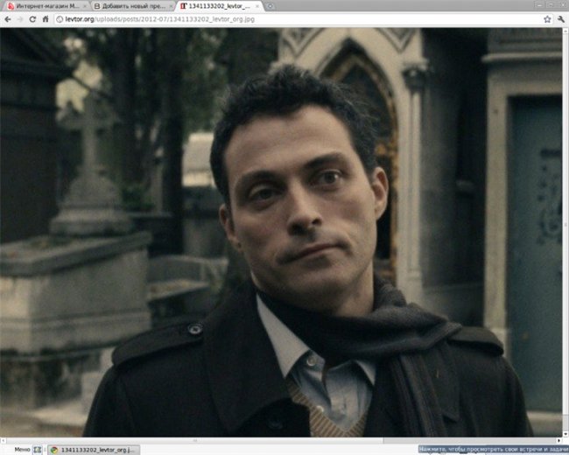Click the show desktop icon beside Меню
The width and height of the screenshot is (569, 455).
37,450
